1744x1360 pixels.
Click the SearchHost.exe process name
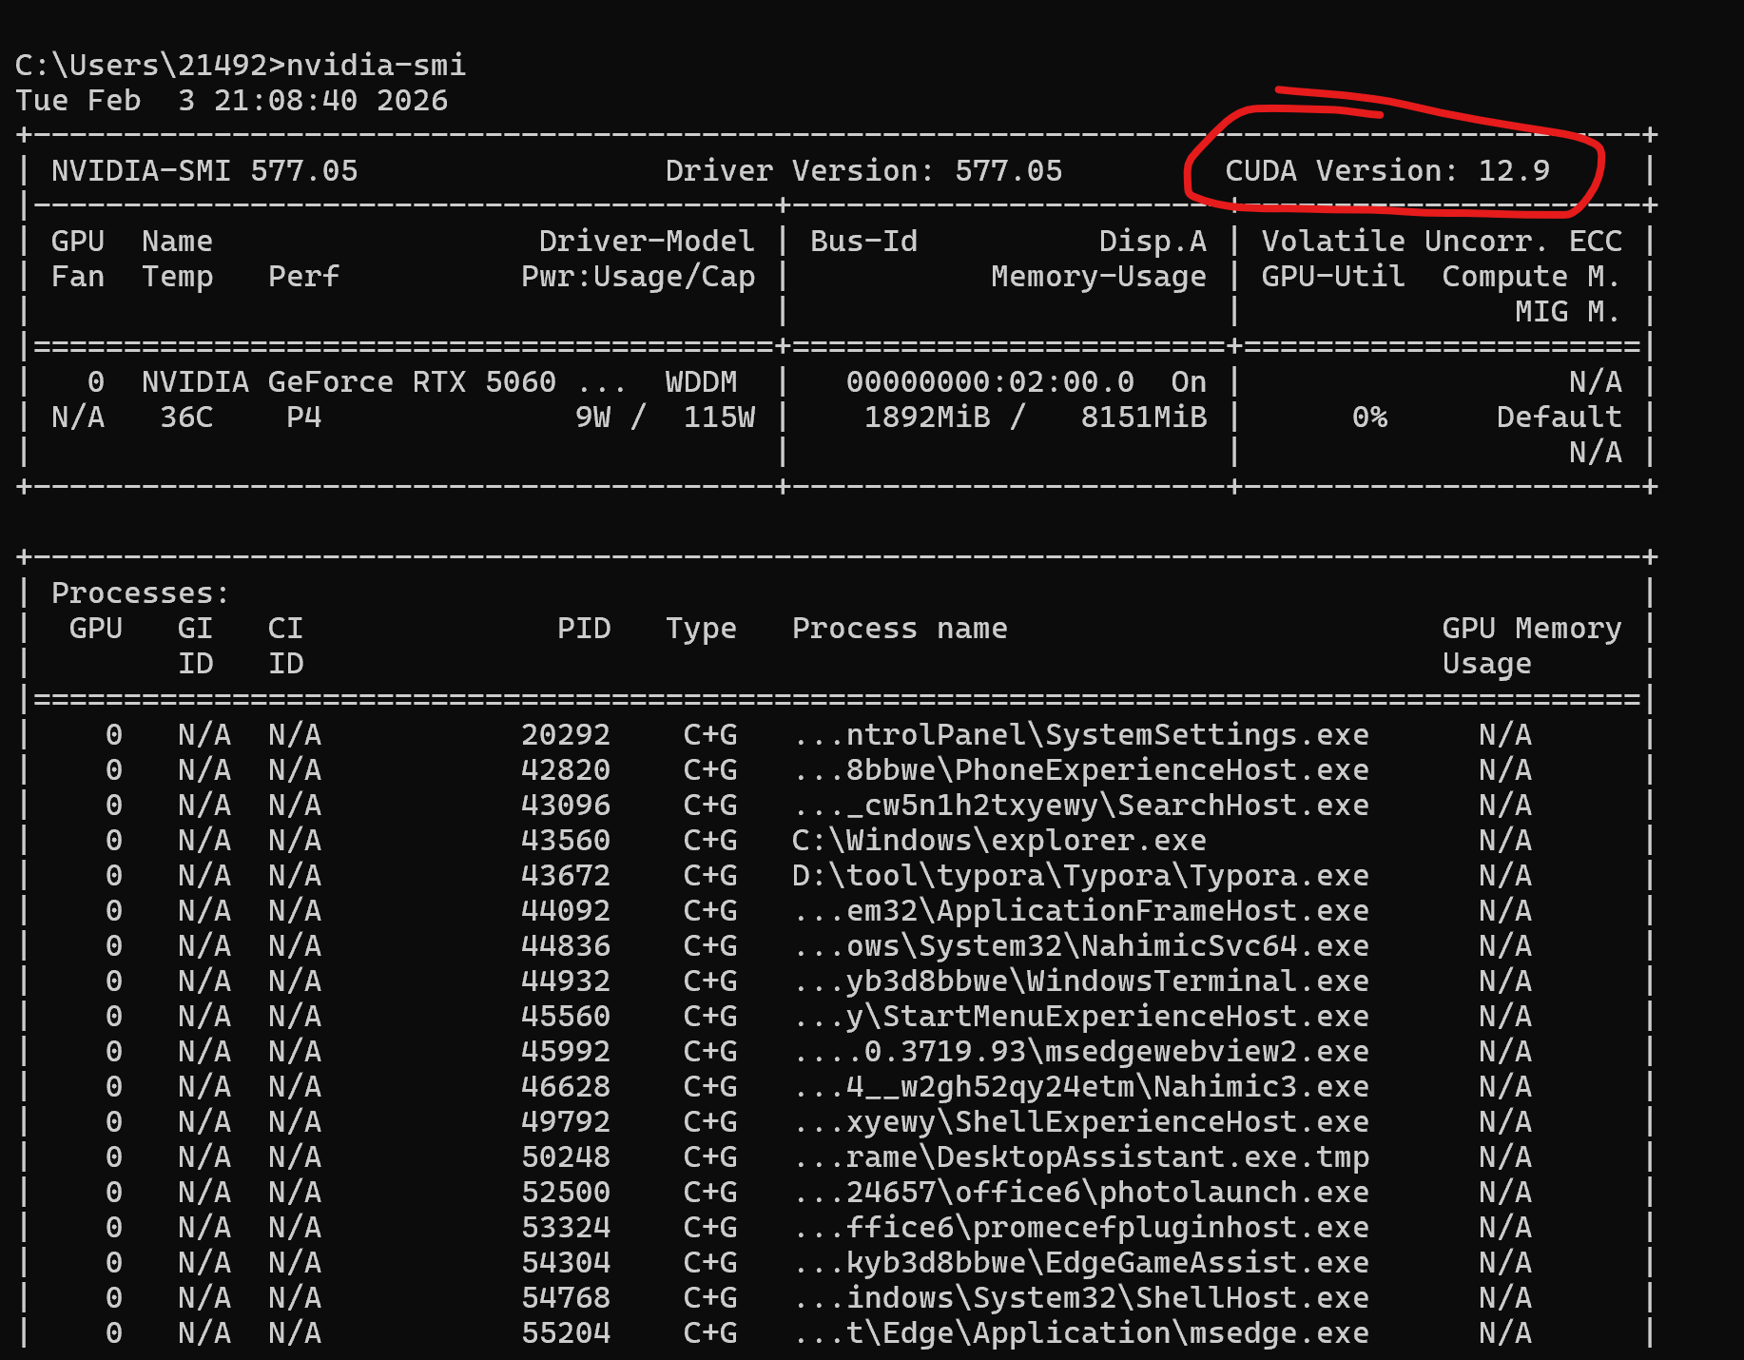pyautogui.click(x=1081, y=806)
